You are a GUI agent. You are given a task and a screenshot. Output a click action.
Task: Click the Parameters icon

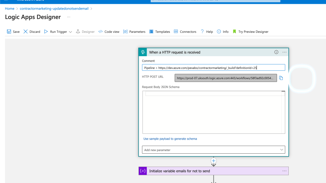pos(125,32)
